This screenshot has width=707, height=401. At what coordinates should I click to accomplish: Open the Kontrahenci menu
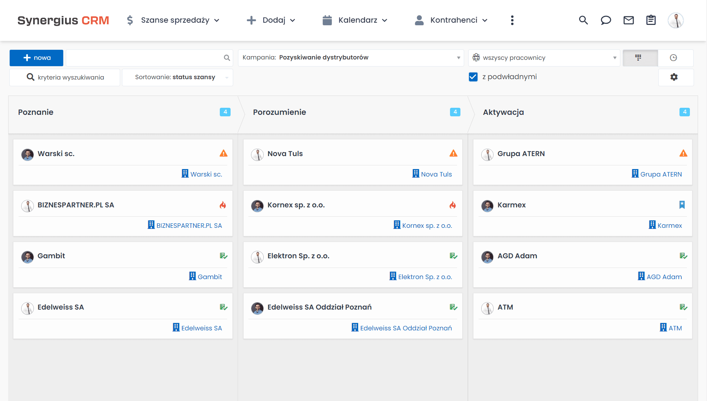(x=451, y=20)
